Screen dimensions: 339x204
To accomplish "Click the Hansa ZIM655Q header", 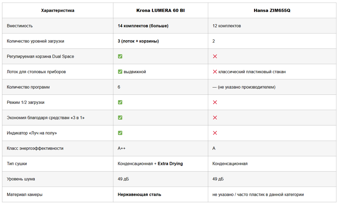I will coord(272,10).
